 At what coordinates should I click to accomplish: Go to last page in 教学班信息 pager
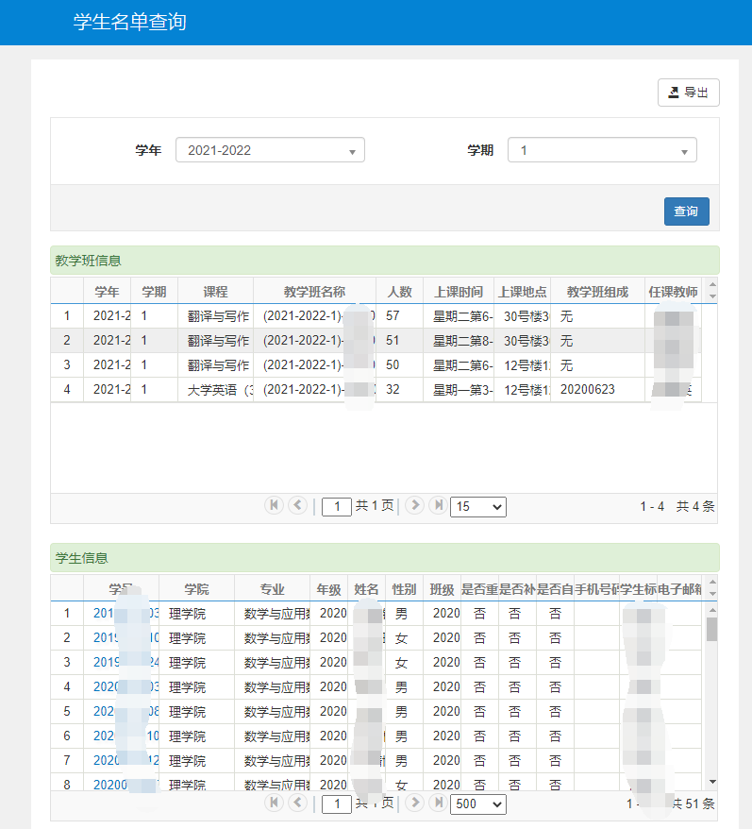tap(438, 505)
